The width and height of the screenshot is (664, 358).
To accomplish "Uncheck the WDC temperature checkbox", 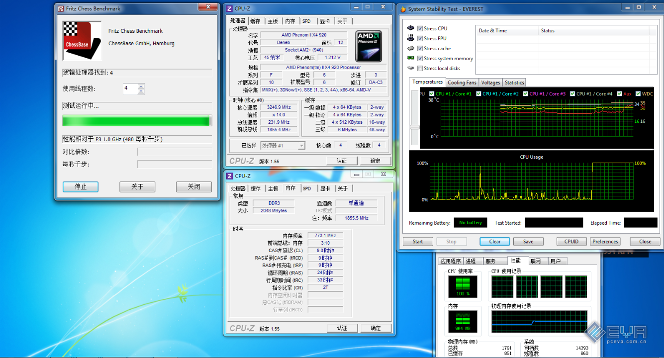I will tap(638, 93).
